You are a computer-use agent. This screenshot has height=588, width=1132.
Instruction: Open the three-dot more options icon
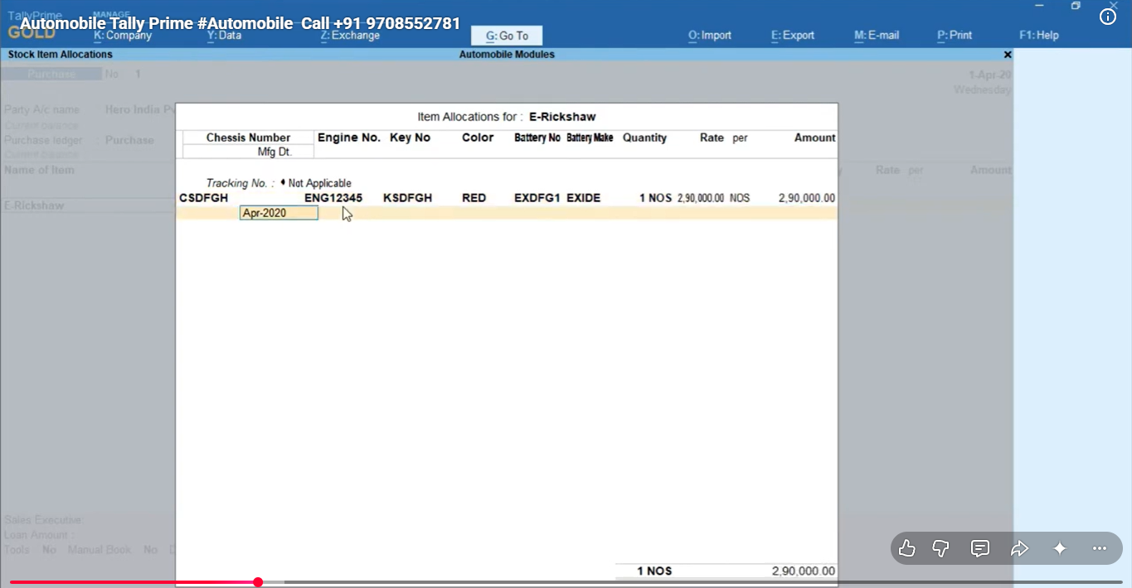[x=1100, y=548]
